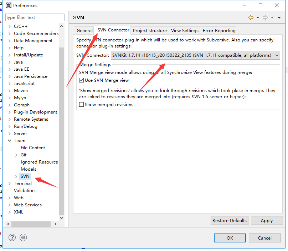The width and height of the screenshot is (288, 251).
Task: Switch to the View Settings tab
Action: pyautogui.click(x=185, y=31)
